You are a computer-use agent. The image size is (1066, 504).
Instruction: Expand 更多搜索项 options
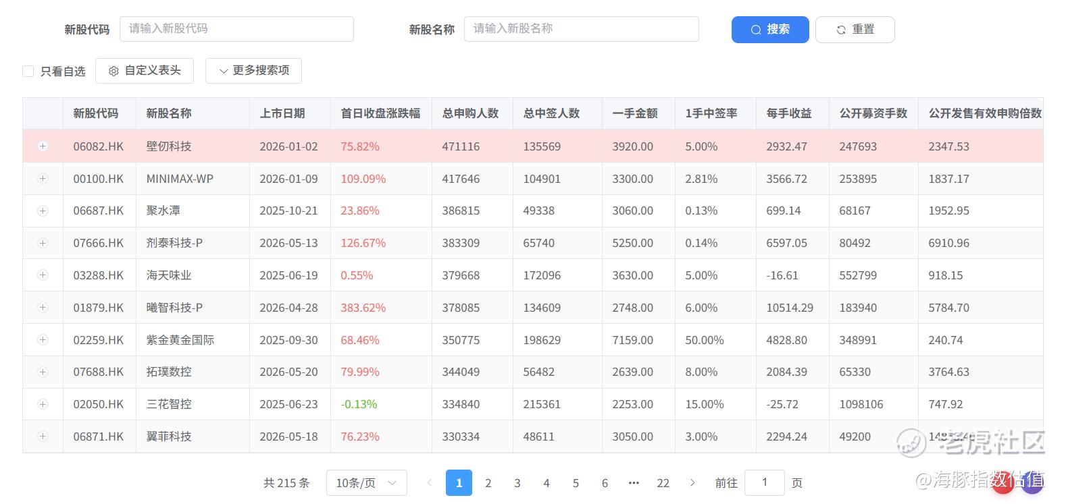253,70
